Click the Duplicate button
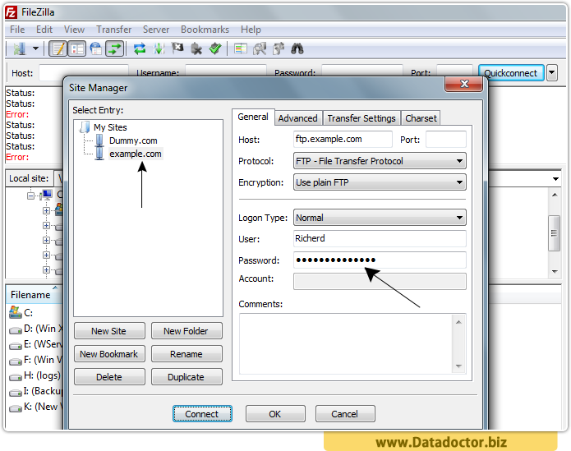This screenshot has height=451, width=571. click(186, 377)
